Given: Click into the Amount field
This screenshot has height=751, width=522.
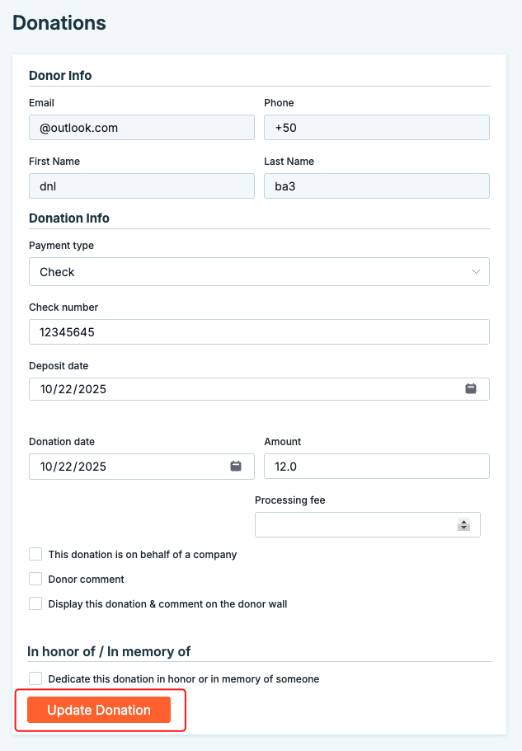Looking at the screenshot, I should point(377,466).
